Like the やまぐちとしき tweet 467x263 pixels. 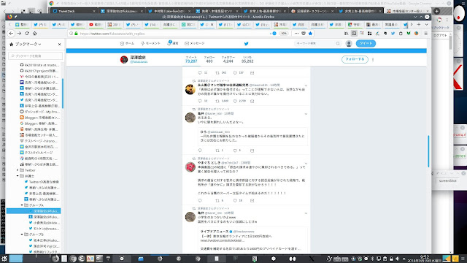click(x=235, y=200)
